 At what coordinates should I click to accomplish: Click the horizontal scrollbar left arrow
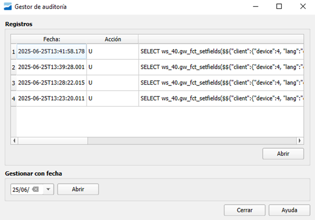pos(14,141)
